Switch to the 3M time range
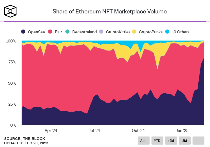 [x=184, y=140]
